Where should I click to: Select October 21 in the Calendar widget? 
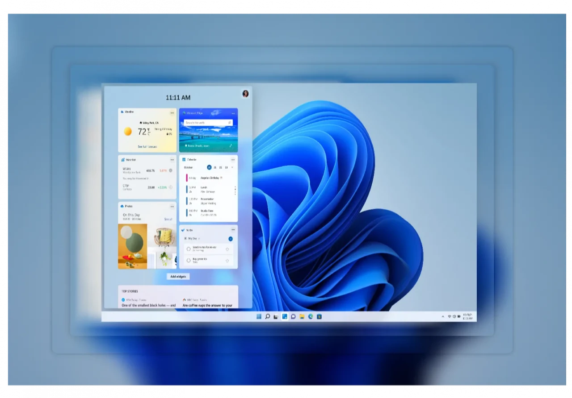pos(214,167)
